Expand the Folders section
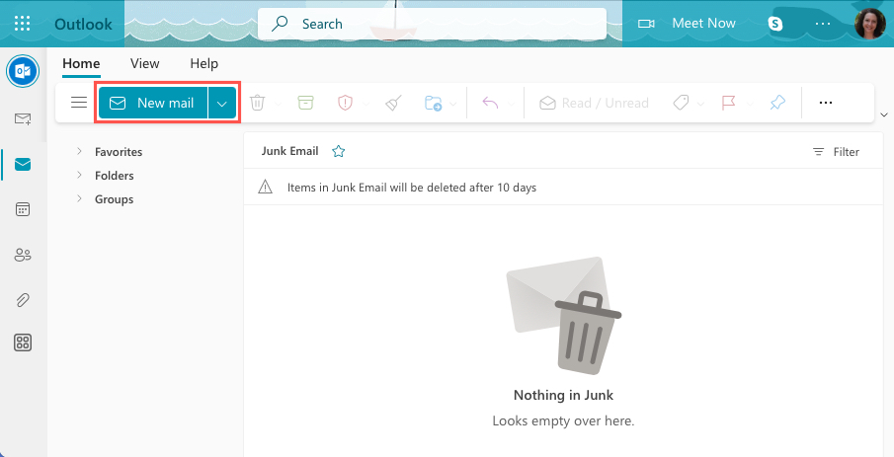The image size is (894, 457). tap(79, 175)
